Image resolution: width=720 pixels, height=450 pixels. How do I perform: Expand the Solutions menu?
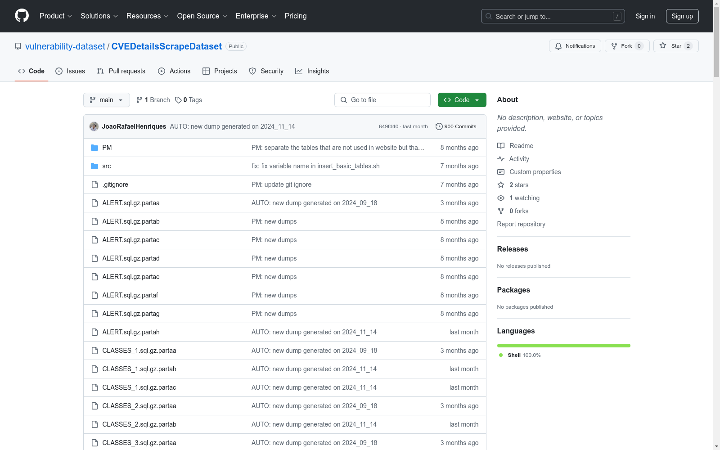pos(99,16)
